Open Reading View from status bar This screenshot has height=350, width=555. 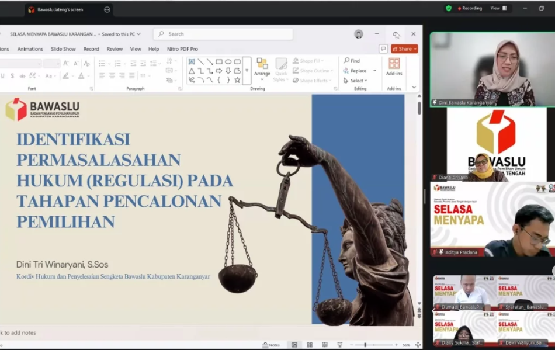(325, 345)
